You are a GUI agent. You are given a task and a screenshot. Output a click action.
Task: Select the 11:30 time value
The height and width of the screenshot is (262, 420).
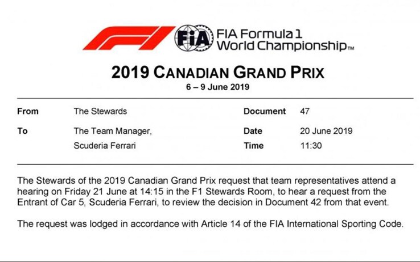coord(311,145)
